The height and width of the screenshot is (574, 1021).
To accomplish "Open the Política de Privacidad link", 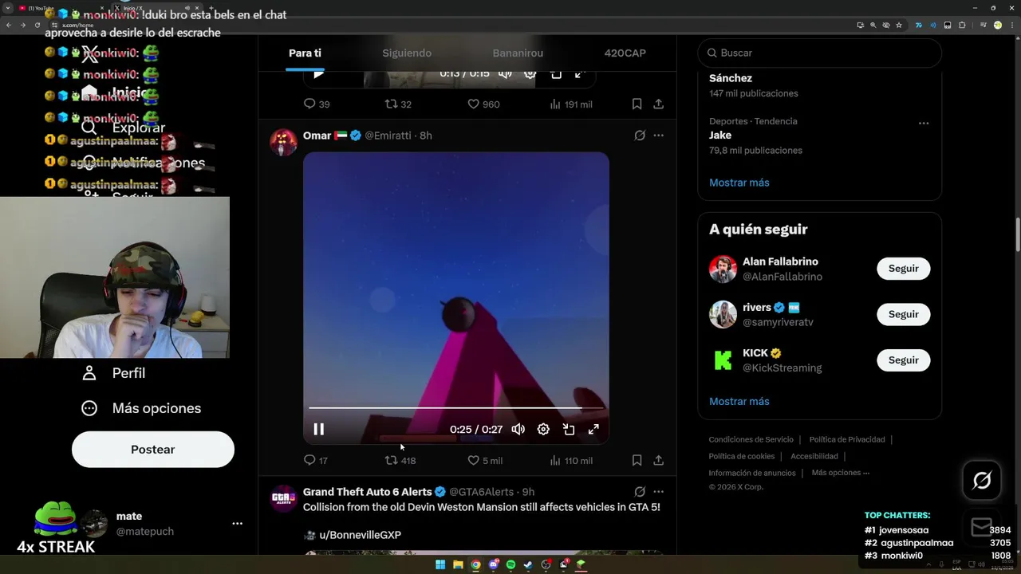I will [x=847, y=439].
